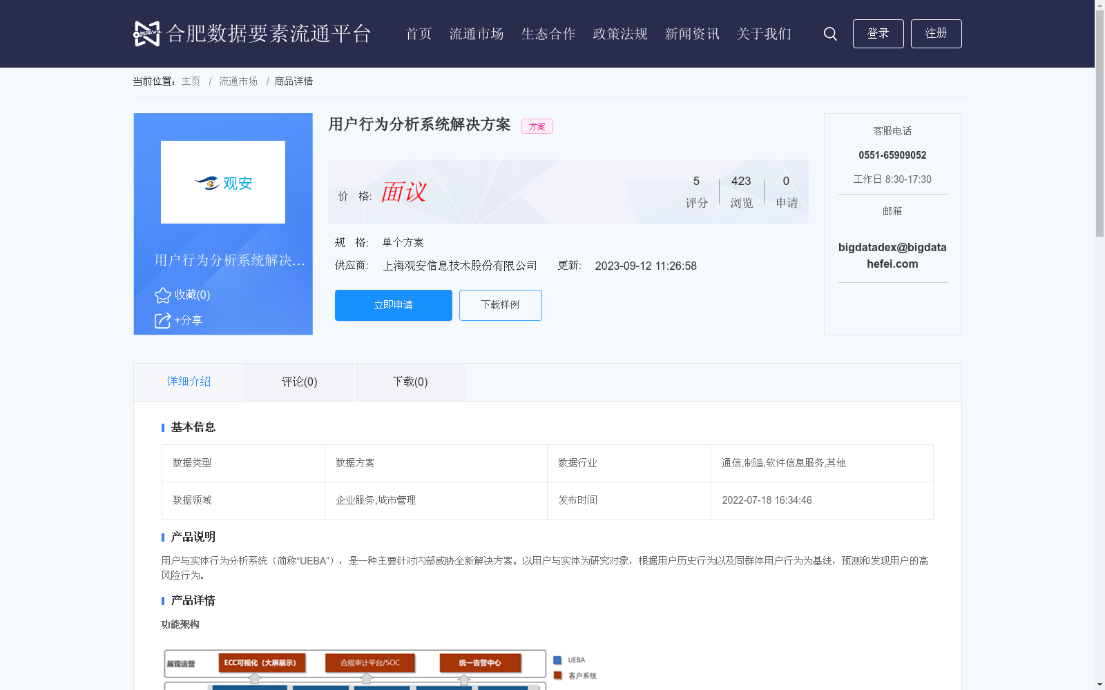
Task: Click the 商品详情 breadcrumb text
Action: [x=294, y=81]
